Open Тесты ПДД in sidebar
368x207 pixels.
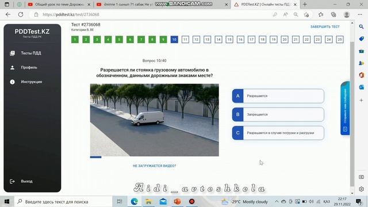(31, 53)
